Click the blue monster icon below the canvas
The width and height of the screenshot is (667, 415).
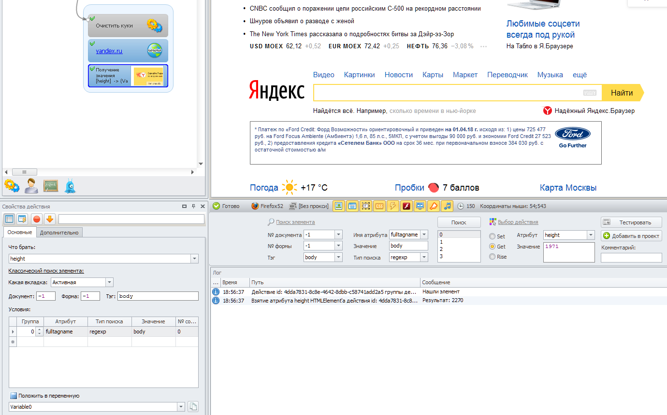tap(70, 186)
